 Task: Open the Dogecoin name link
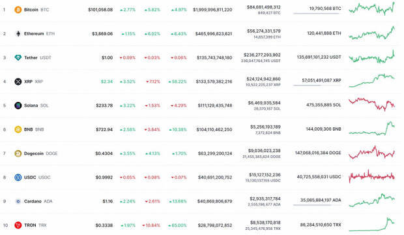[x=34, y=153]
